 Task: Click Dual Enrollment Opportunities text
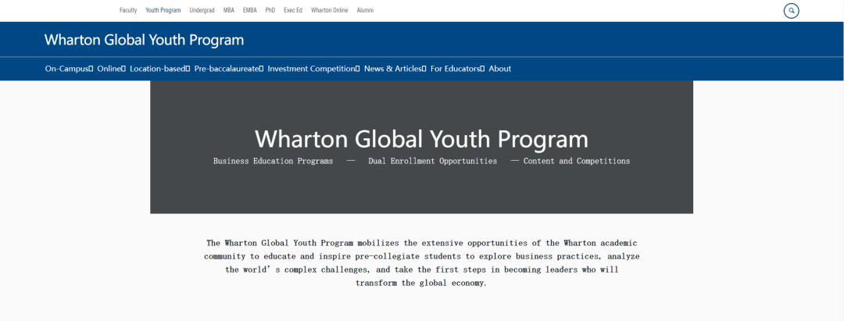pyautogui.click(x=432, y=161)
